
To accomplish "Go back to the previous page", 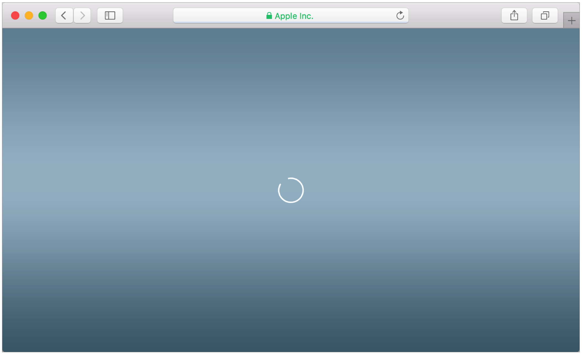I will (64, 15).
